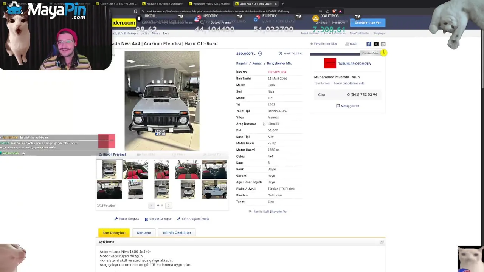
Task: Click the email share icon
Action: (383, 44)
